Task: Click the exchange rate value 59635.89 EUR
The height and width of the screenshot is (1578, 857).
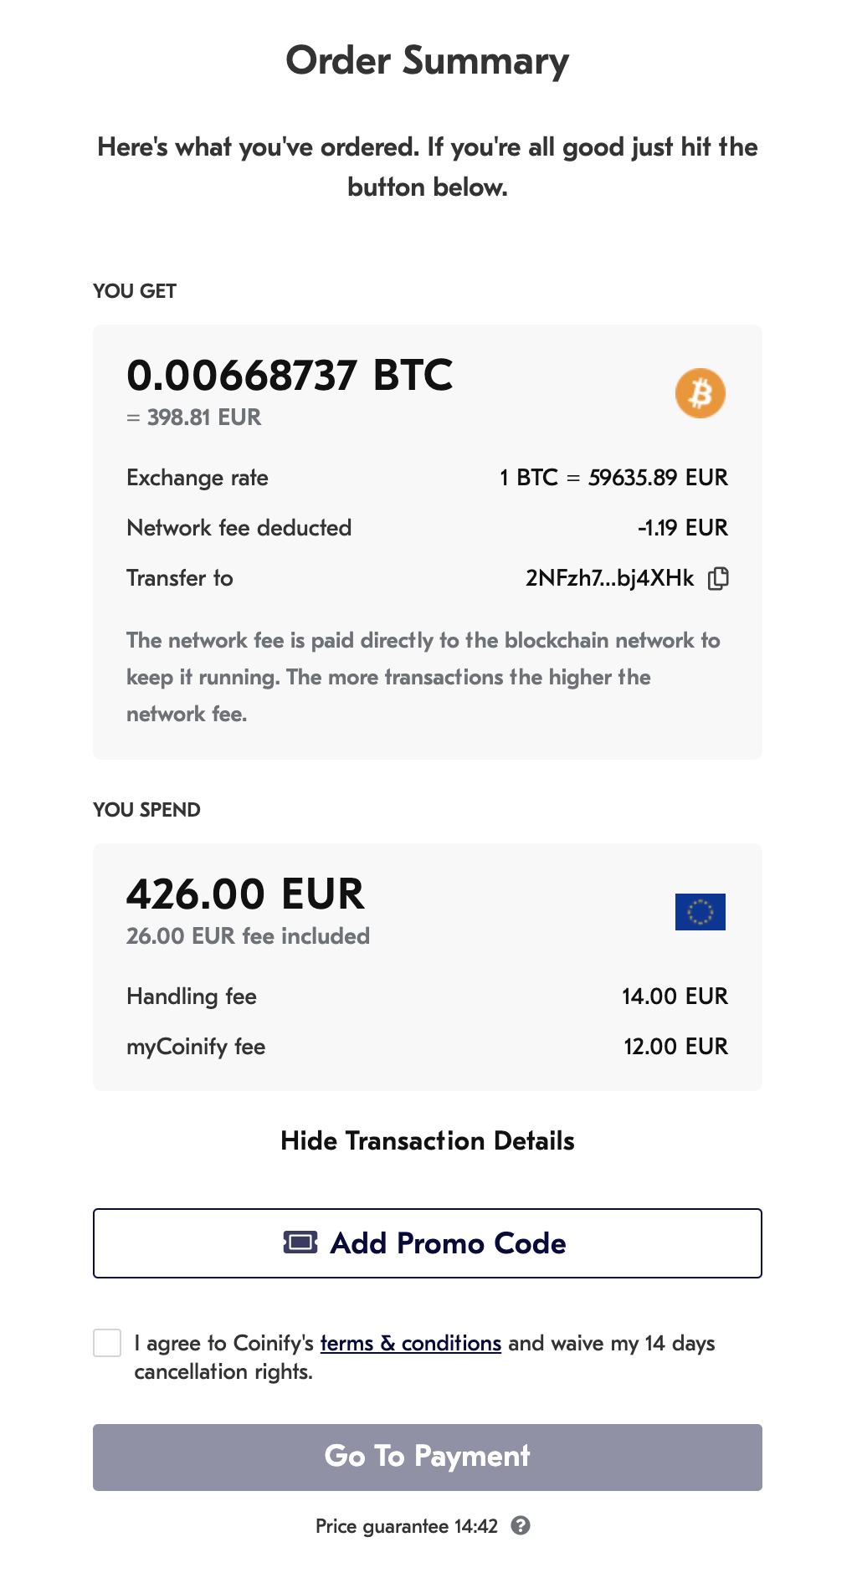Action: coord(658,478)
